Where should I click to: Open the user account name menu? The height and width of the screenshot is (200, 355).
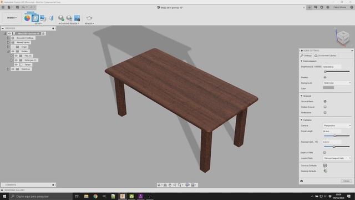pyautogui.click(x=339, y=7)
